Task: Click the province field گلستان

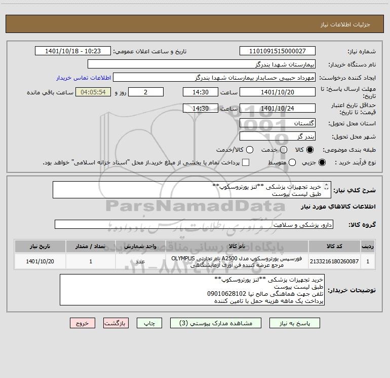Action: pos(278,123)
